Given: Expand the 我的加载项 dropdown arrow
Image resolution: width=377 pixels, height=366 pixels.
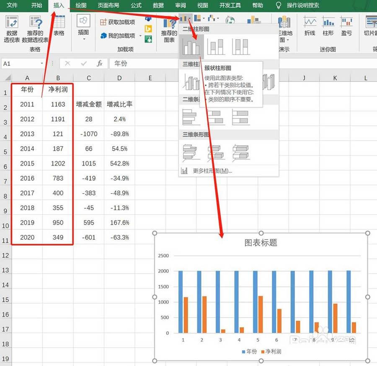Looking at the screenshot, I should pos(140,36).
